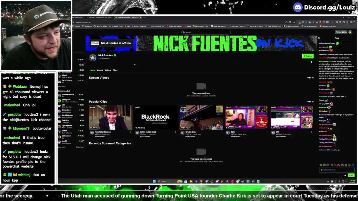Open chat settings gear icon
Screen dimensions: 358x201
(x=345, y=175)
